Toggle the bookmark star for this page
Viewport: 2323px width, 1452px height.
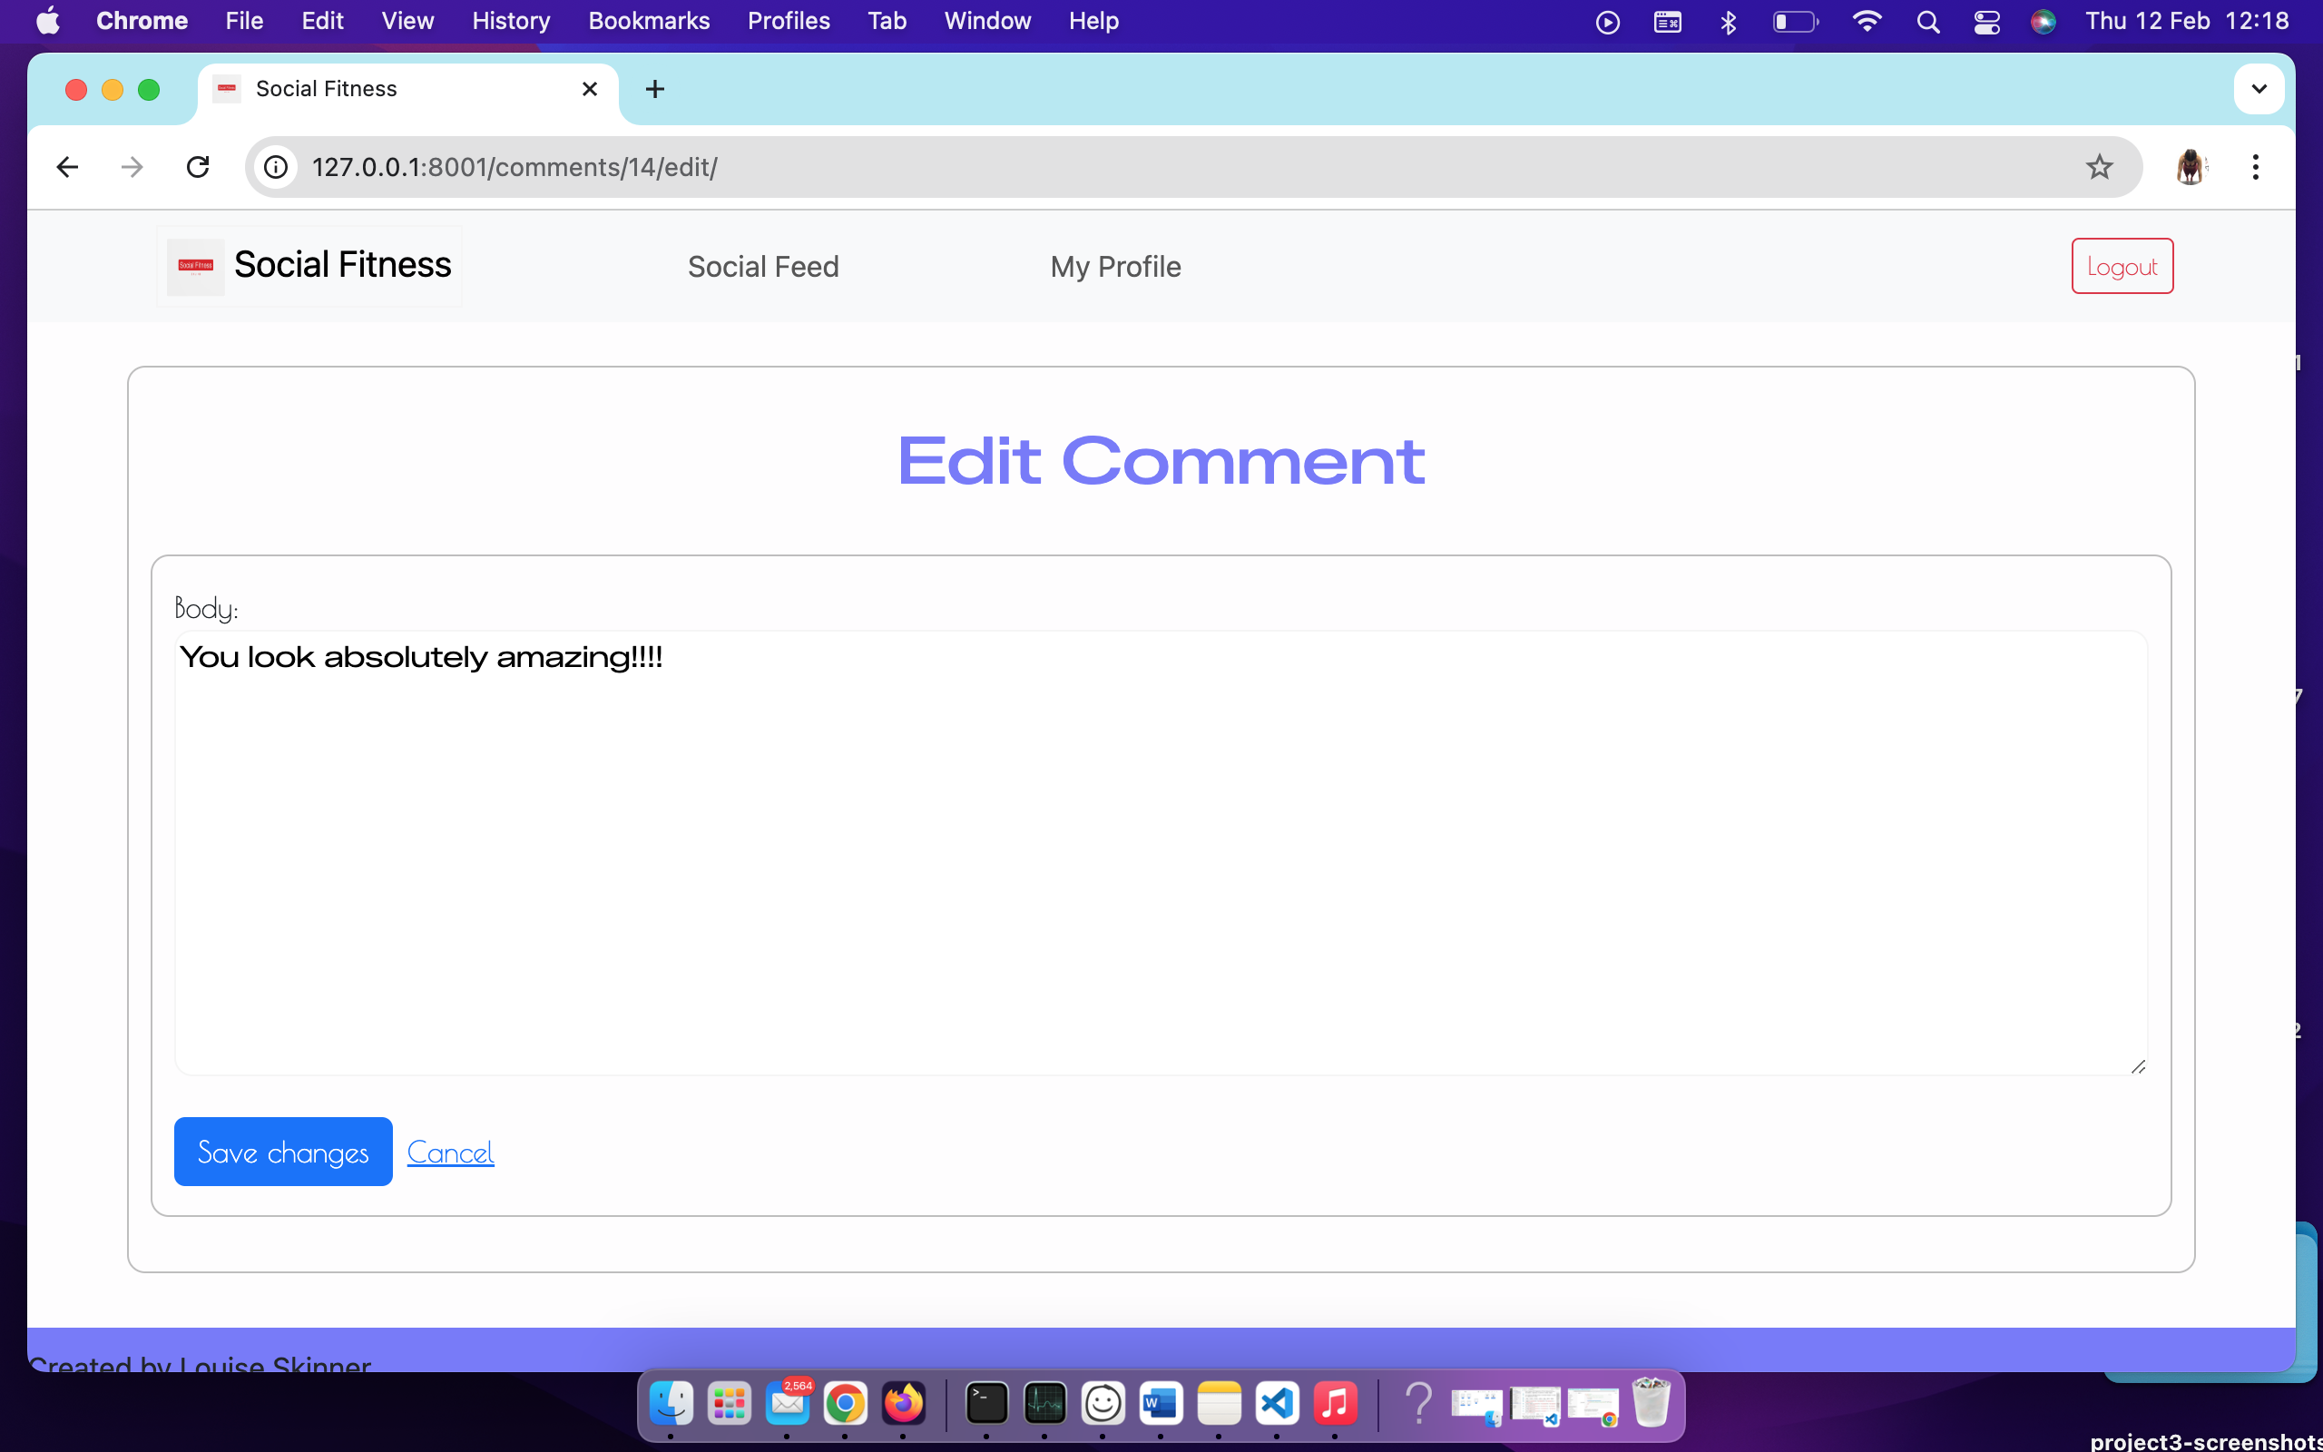click(2100, 166)
